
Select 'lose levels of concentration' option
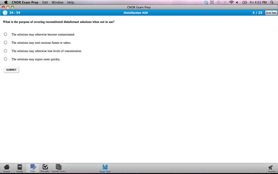coord(6,51)
